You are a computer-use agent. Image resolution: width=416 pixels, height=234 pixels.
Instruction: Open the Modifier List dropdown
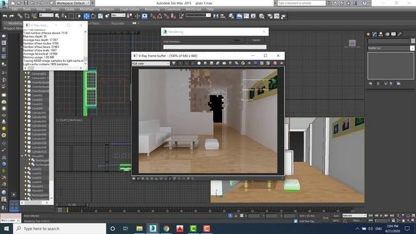pyautogui.click(x=391, y=48)
